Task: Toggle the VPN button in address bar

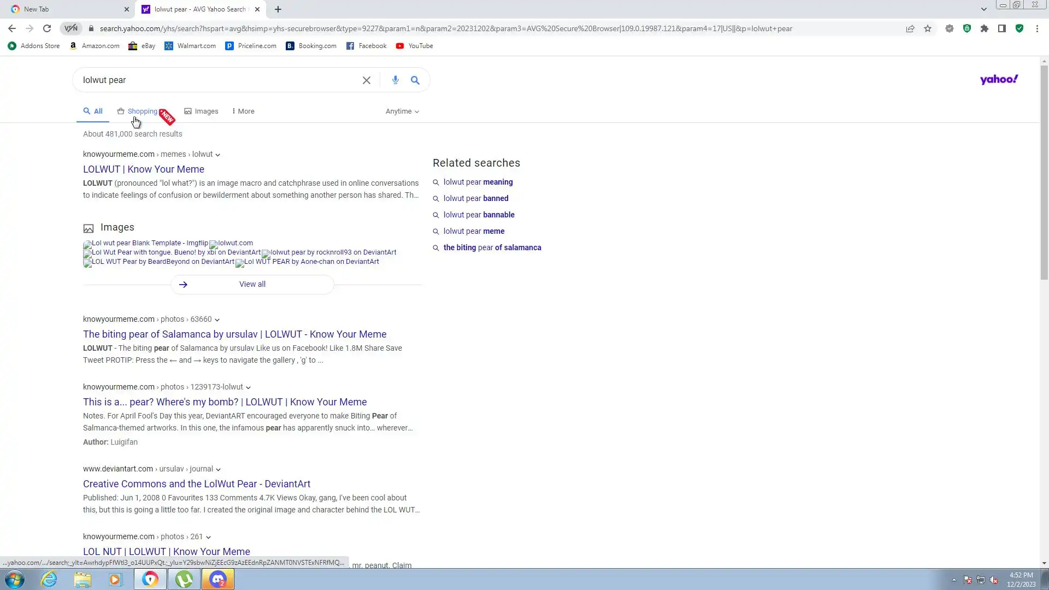Action: [71, 28]
